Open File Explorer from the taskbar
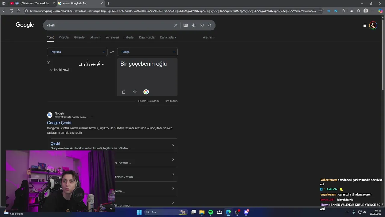The image size is (385, 217). (202, 212)
